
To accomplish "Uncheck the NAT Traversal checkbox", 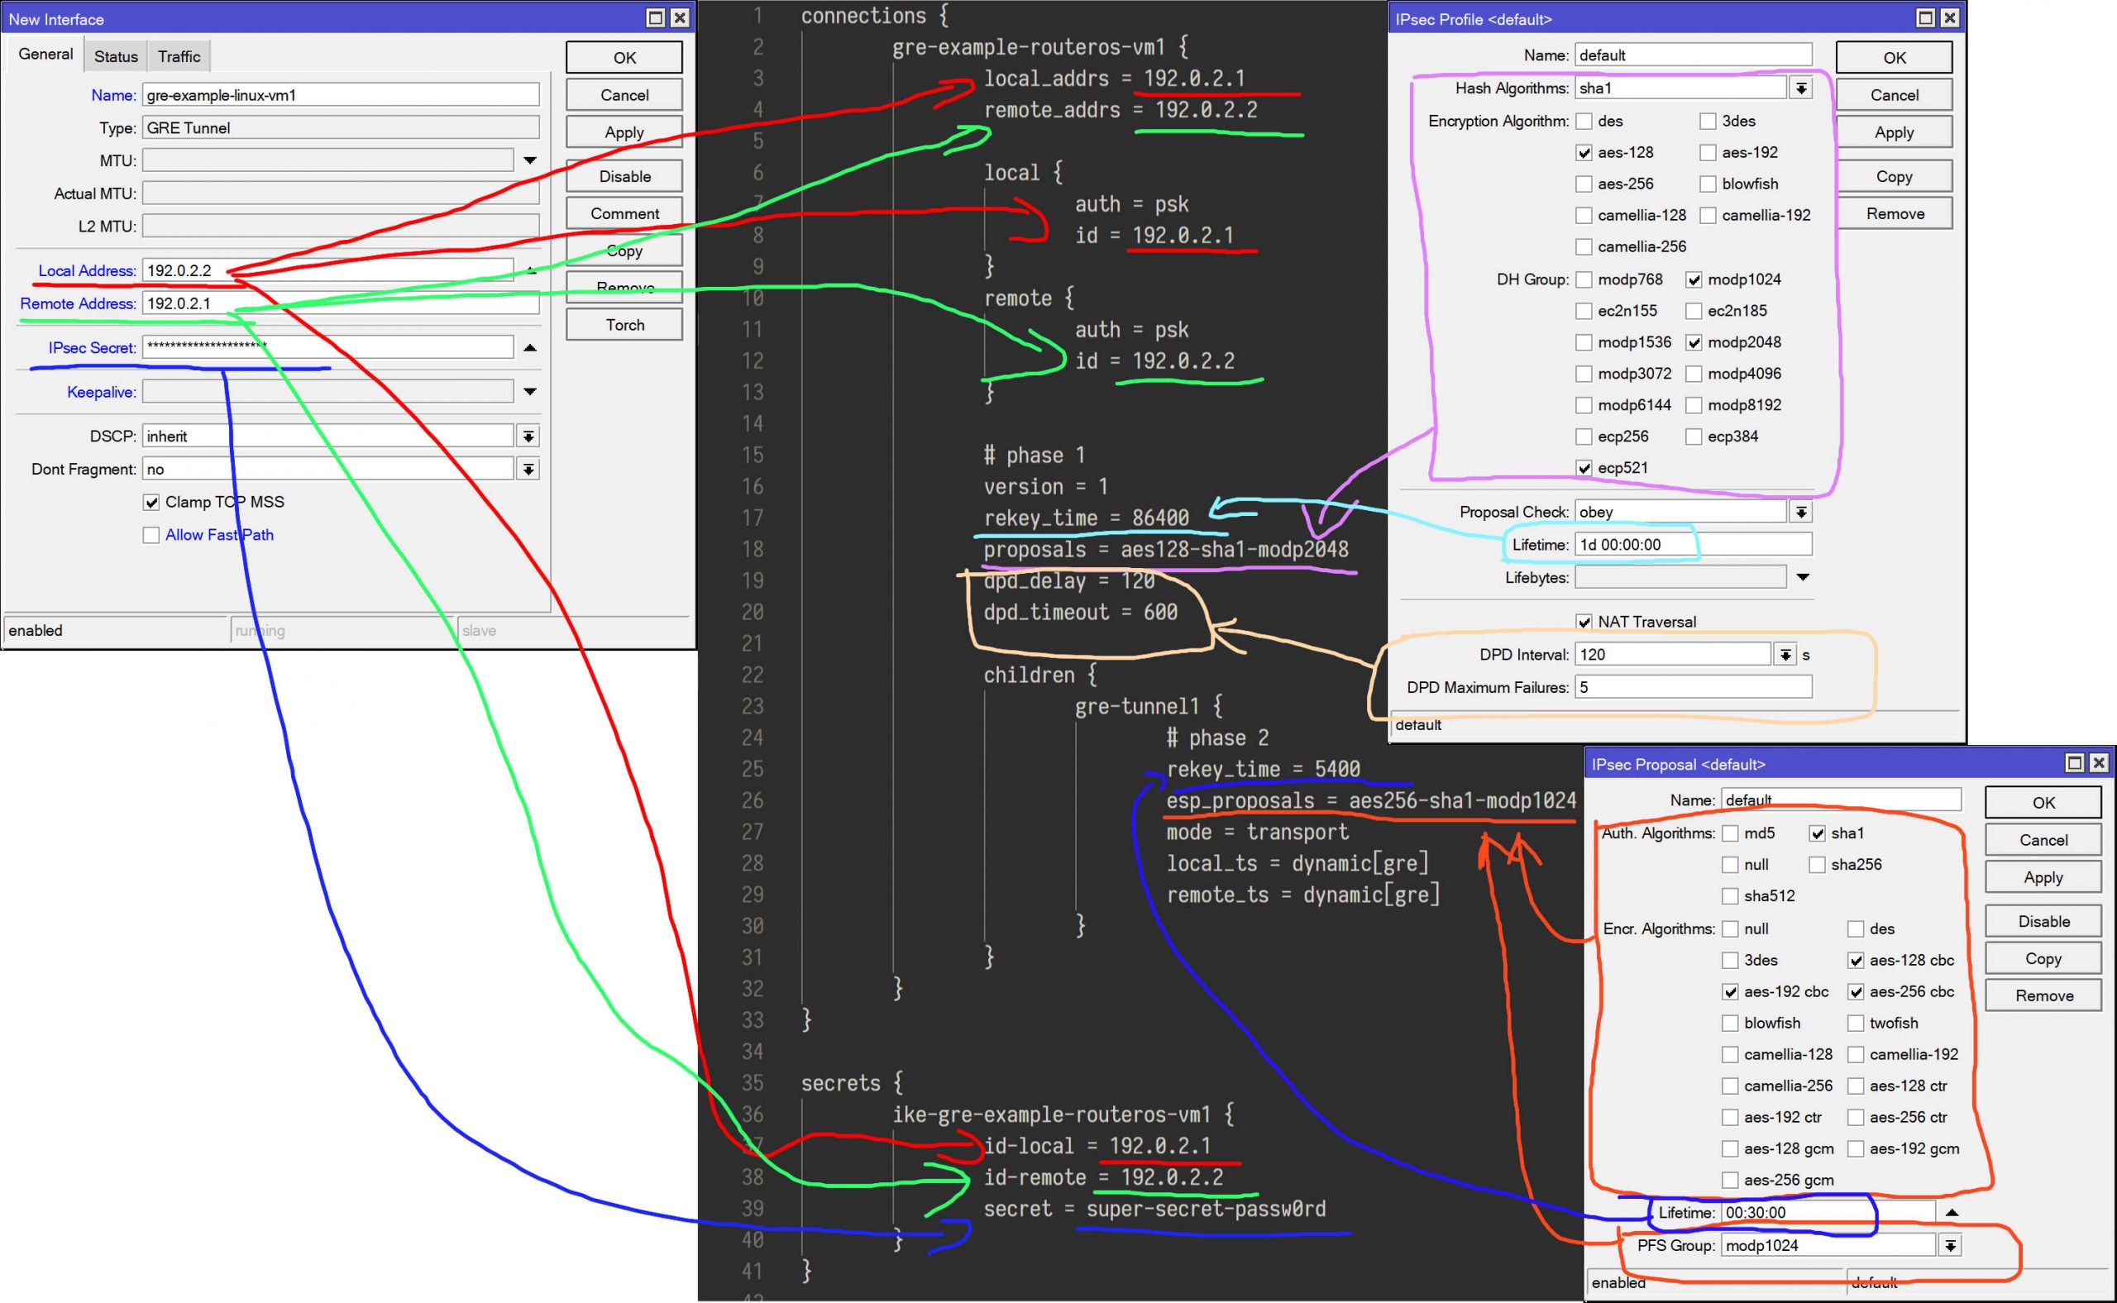I will point(1584,623).
